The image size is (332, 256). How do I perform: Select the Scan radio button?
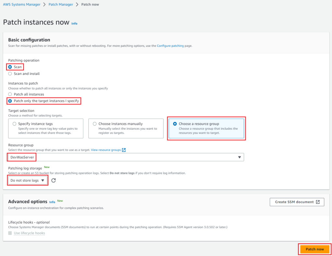(10, 67)
